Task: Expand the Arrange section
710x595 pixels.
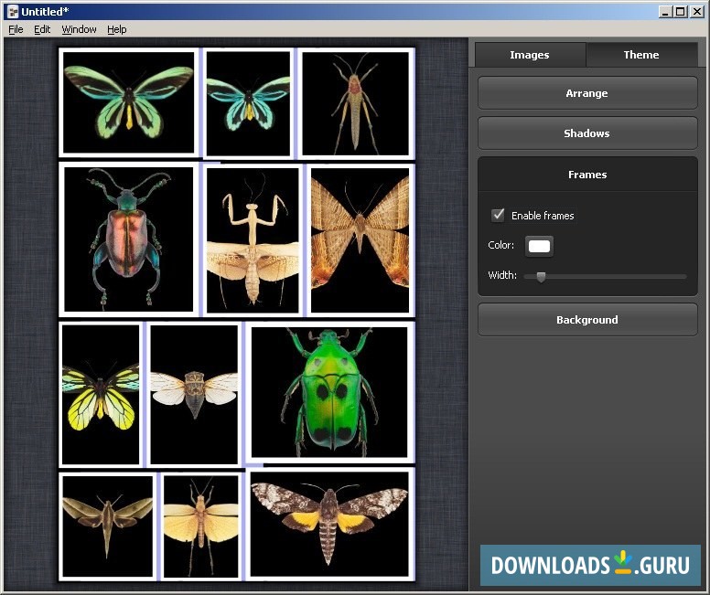Action: click(x=586, y=93)
